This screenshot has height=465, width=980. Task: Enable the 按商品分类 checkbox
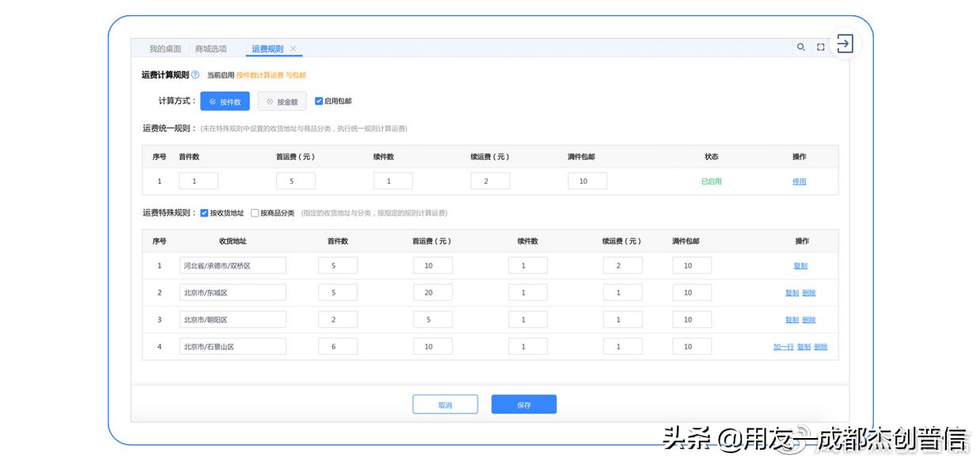[255, 212]
